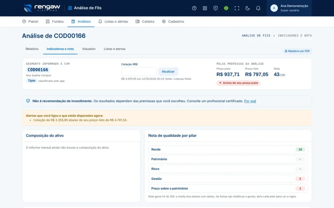This screenshot has width=334, height=208.
Task: Open the Carteira menu item
Action: [145, 21]
